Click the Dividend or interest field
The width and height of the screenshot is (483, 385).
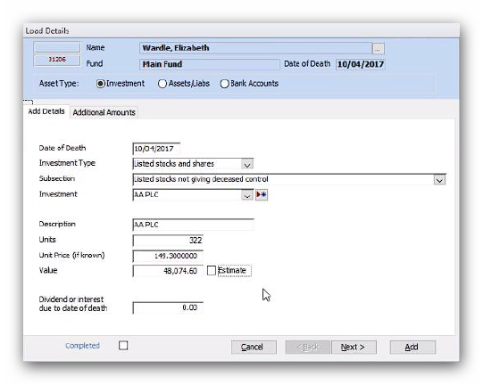pyautogui.click(x=168, y=307)
